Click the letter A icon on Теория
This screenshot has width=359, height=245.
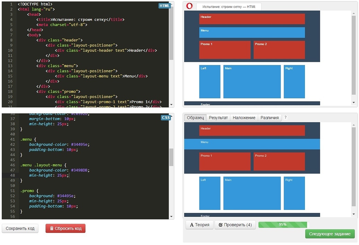(191, 225)
